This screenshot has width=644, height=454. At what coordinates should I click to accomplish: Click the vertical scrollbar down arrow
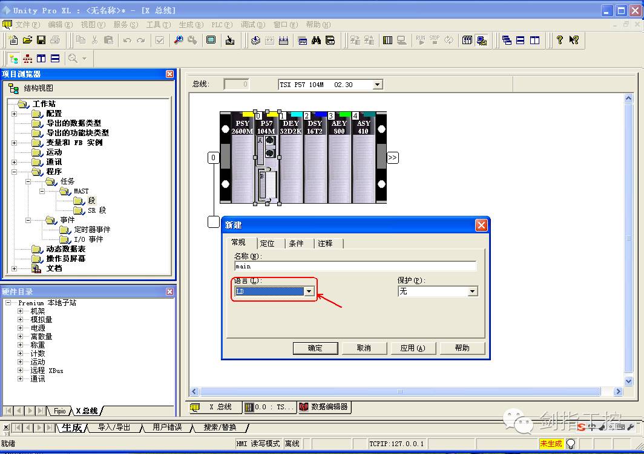point(628,381)
